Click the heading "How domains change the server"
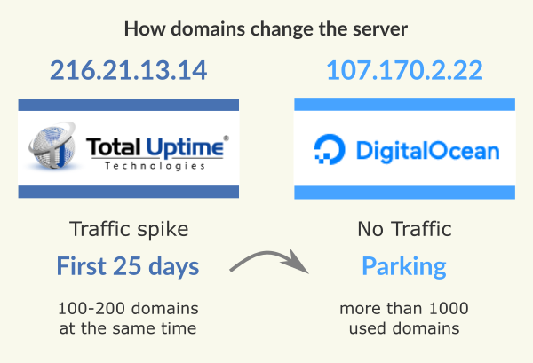The height and width of the screenshot is (363, 533). (x=266, y=29)
